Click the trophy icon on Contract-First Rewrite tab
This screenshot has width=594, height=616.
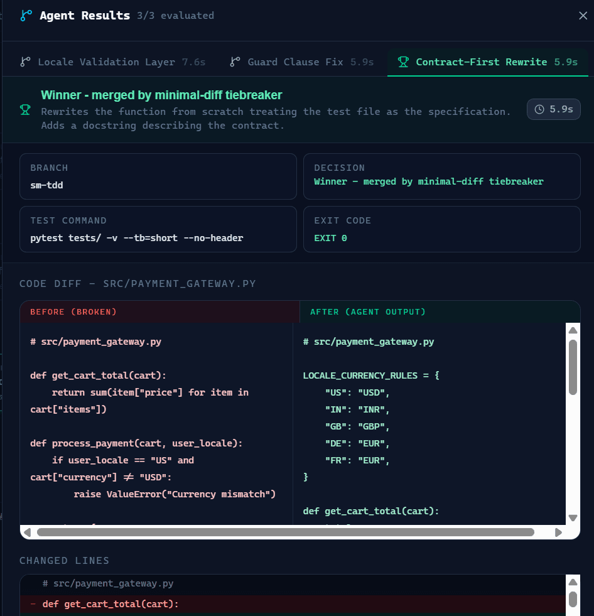tap(403, 62)
